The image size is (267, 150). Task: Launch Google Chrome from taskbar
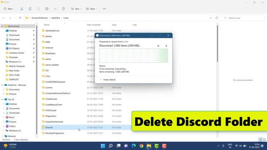(141, 146)
